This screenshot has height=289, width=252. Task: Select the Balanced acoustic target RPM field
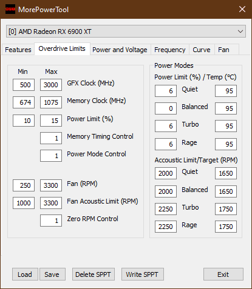pyautogui.click(x=226, y=191)
